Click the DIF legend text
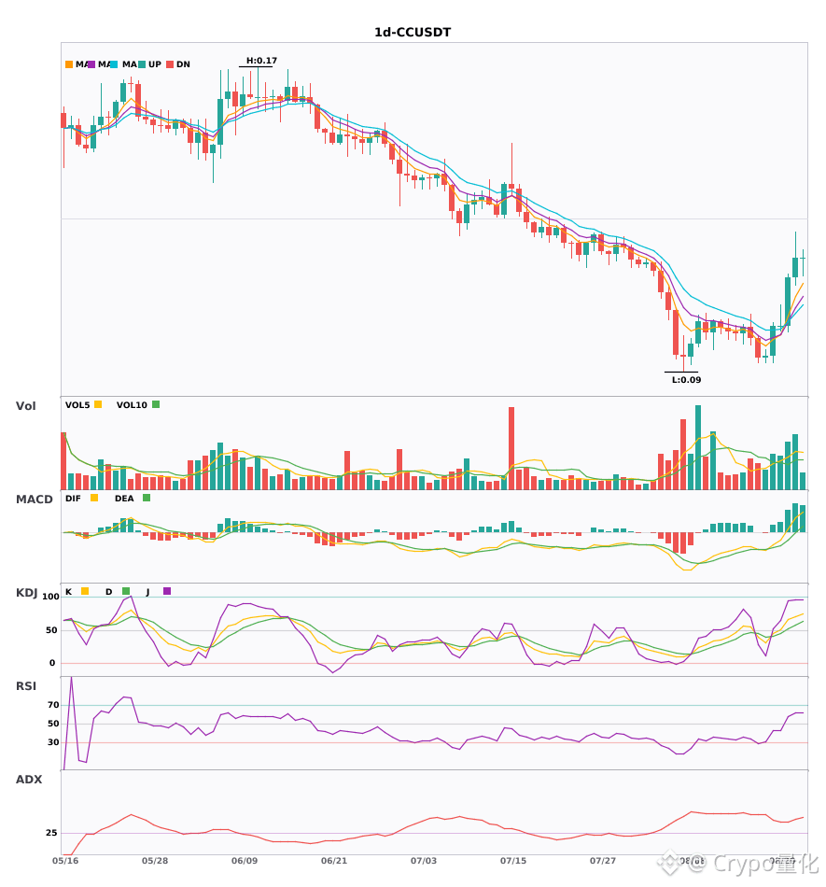 (x=73, y=499)
